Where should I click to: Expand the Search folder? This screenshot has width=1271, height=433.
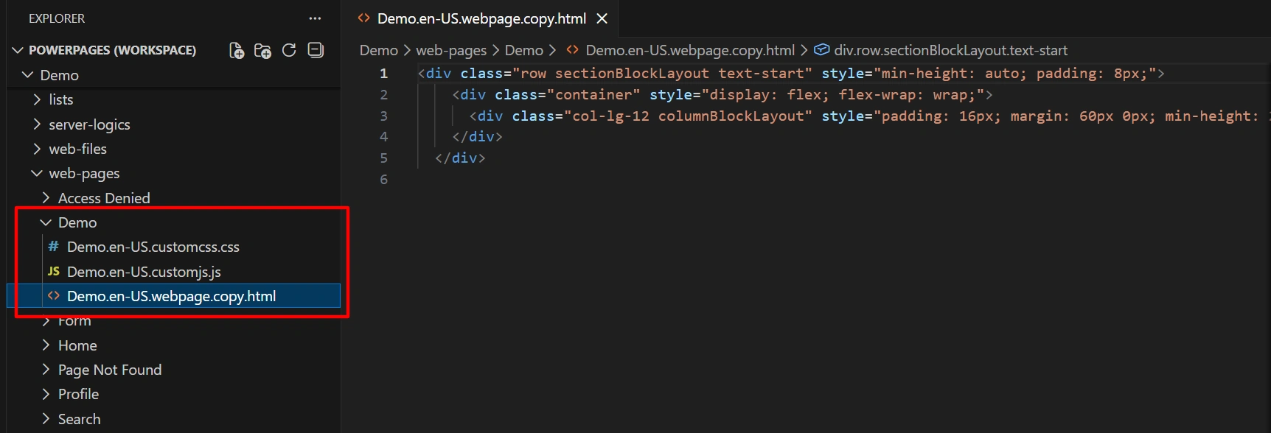point(46,419)
